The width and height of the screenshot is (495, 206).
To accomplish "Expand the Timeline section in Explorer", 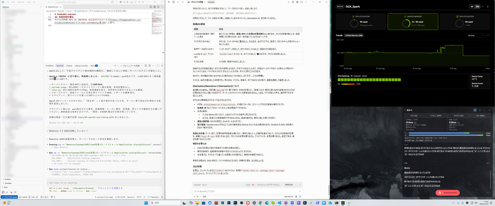I will click(x=22, y=183).
